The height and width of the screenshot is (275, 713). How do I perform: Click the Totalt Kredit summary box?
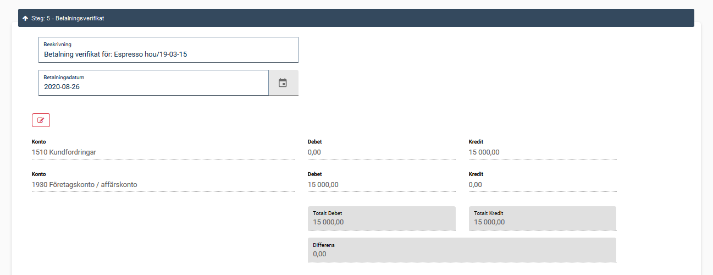pos(542,218)
